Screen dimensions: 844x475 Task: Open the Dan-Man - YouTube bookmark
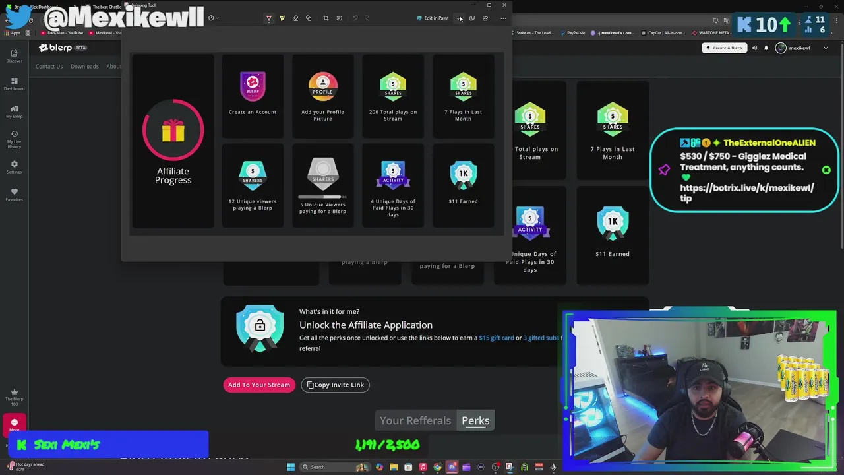(x=61, y=32)
